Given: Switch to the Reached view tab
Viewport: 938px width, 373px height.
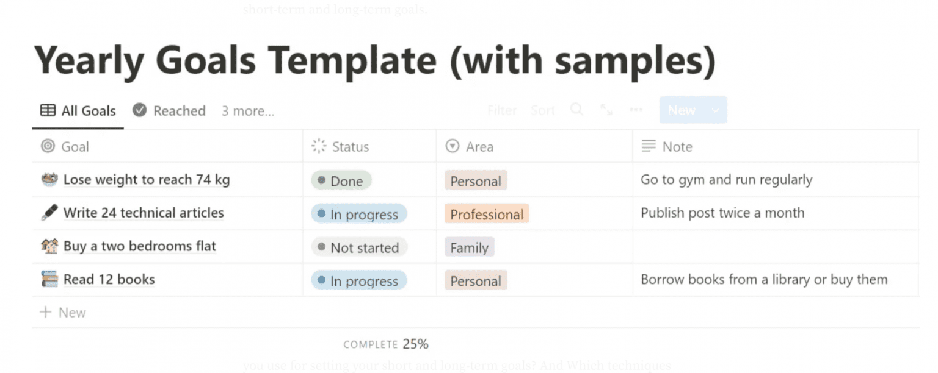Looking at the screenshot, I should click(x=169, y=111).
